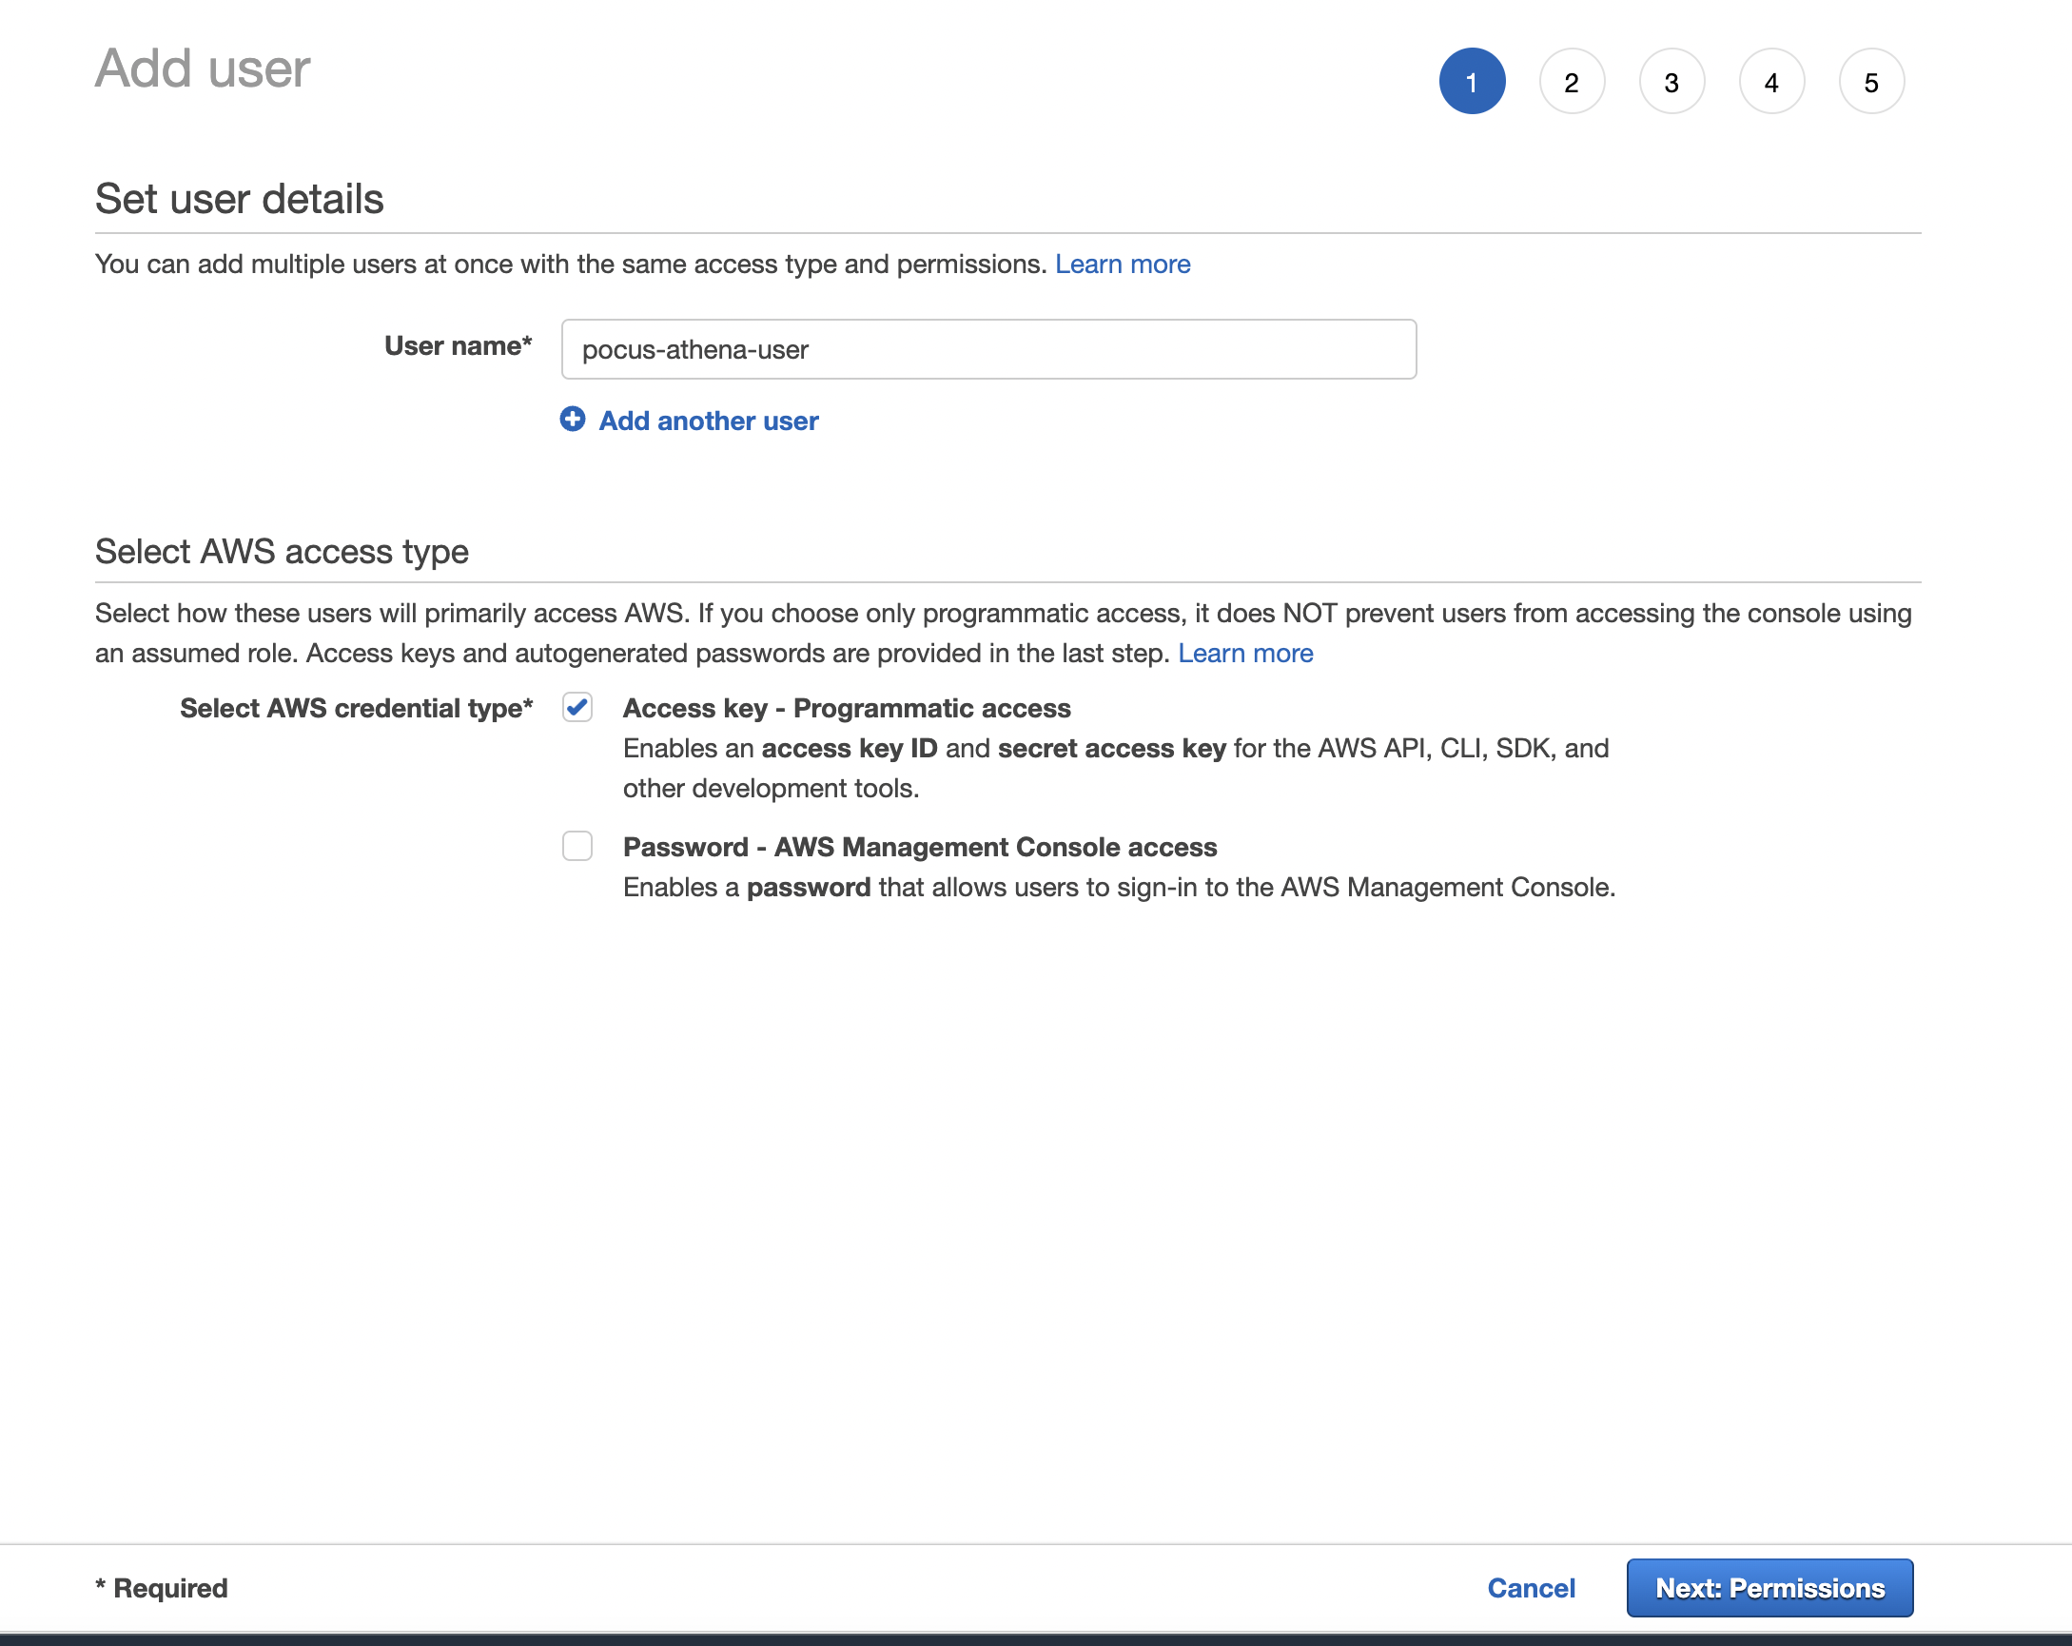Image resolution: width=2072 pixels, height=1646 pixels.
Task: Focus the User name input field
Action: coord(987,350)
